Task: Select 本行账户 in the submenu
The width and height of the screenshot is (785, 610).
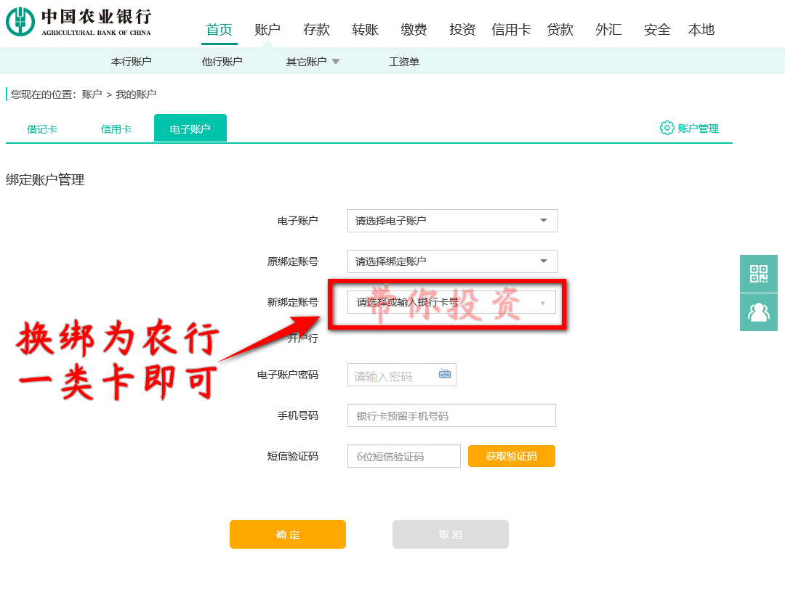Action: click(x=131, y=62)
